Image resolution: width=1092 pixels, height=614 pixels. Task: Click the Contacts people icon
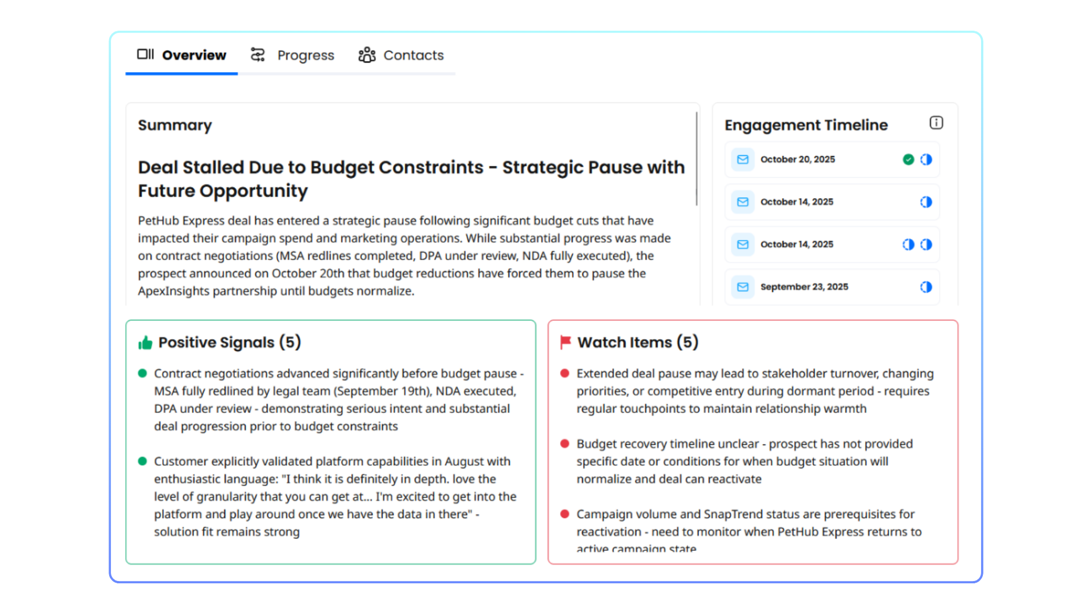[x=367, y=55]
